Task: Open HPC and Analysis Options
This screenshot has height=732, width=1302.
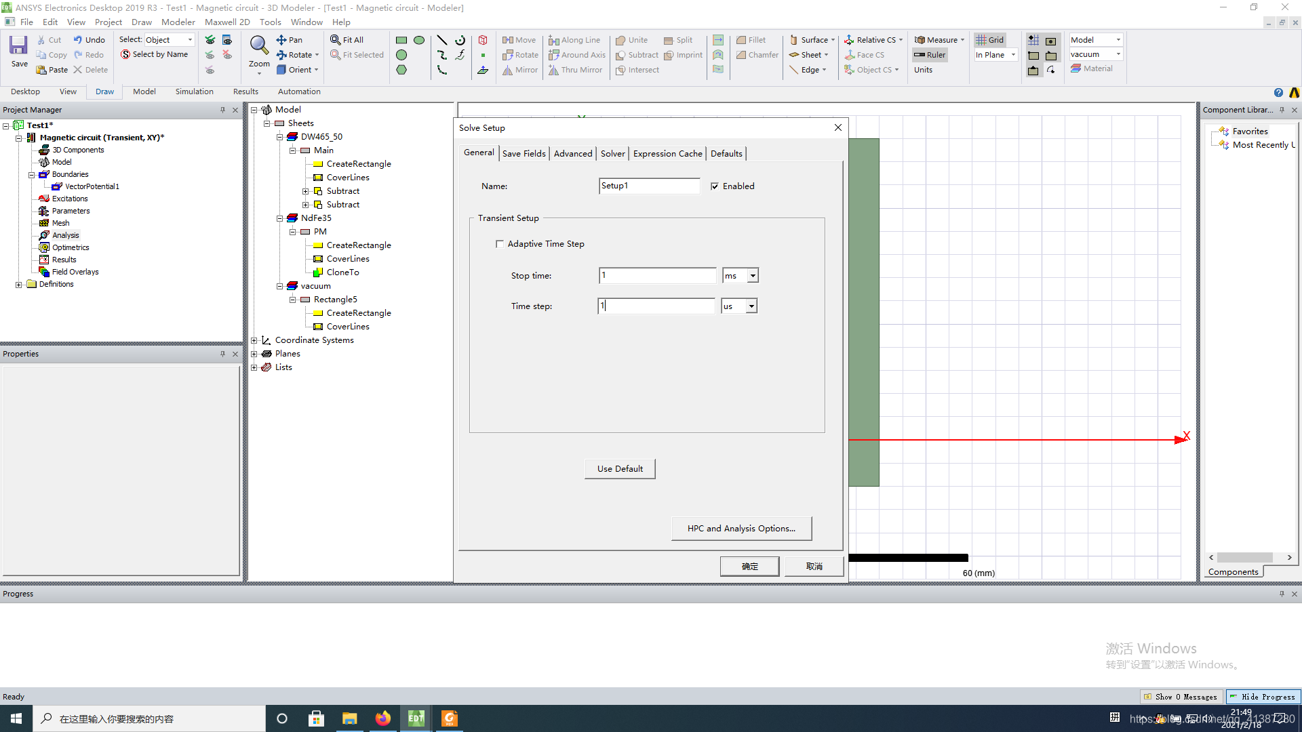Action: pos(741,529)
